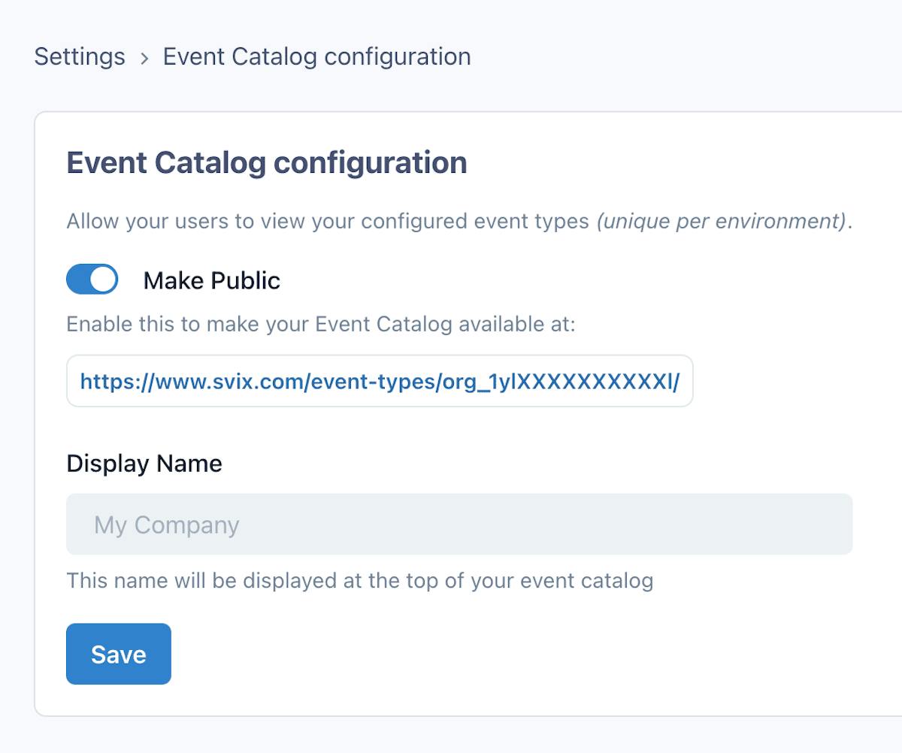Navigate back via Settings in the breadcrumb
Viewport: 902px width, 753px height.
(79, 56)
